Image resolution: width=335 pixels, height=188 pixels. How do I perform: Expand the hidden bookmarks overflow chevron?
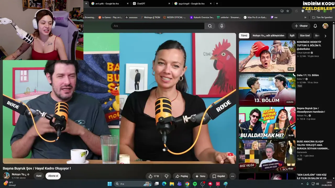tap(305, 17)
